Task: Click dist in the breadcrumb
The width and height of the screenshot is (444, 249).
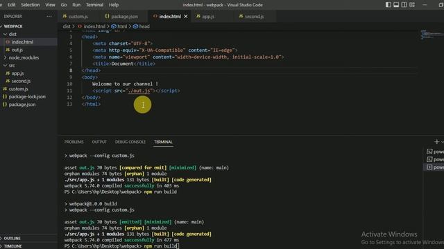Action: pyautogui.click(x=67, y=26)
